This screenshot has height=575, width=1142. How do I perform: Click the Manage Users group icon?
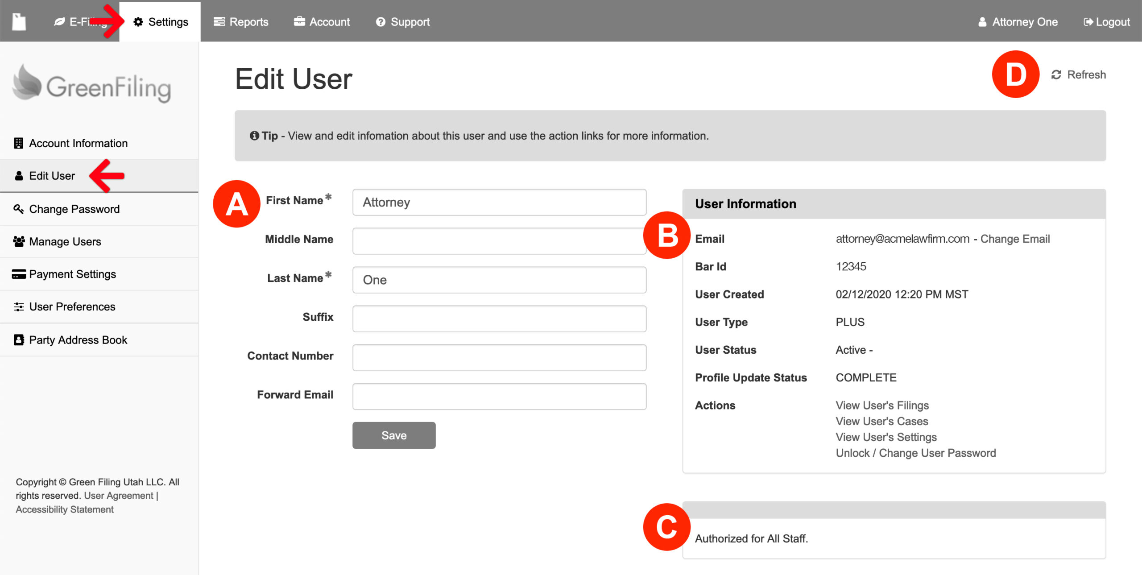pyautogui.click(x=19, y=241)
